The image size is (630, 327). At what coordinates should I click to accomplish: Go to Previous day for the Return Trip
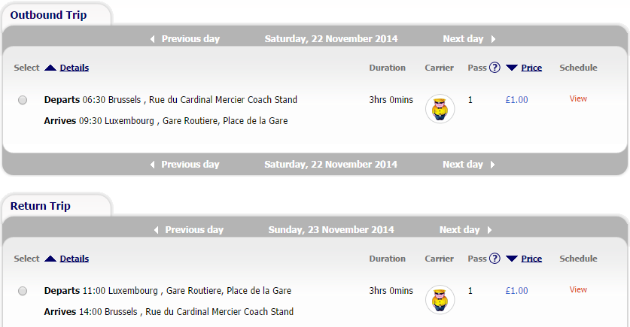(189, 230)
